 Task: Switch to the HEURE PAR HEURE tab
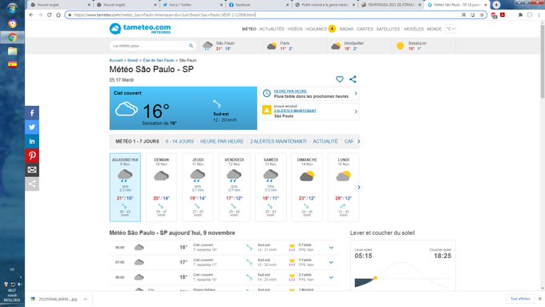click(x=222, y=142)
